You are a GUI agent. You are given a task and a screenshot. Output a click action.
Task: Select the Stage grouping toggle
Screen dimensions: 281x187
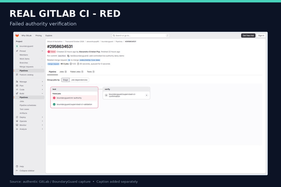click(66, 80)
